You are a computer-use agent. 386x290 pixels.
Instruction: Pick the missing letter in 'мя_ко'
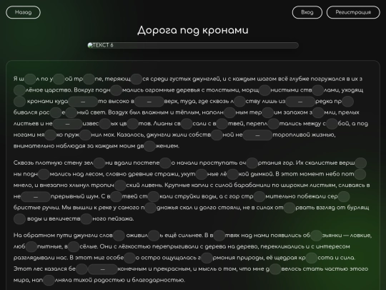click(x=51, y=135)
